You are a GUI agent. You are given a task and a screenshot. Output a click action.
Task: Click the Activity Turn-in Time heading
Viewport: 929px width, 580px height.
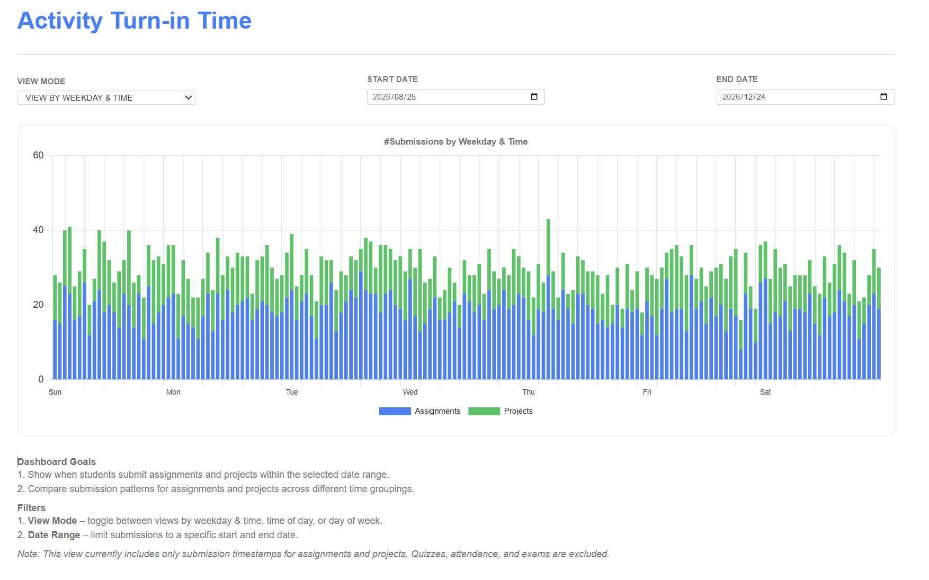click(135, 21)
